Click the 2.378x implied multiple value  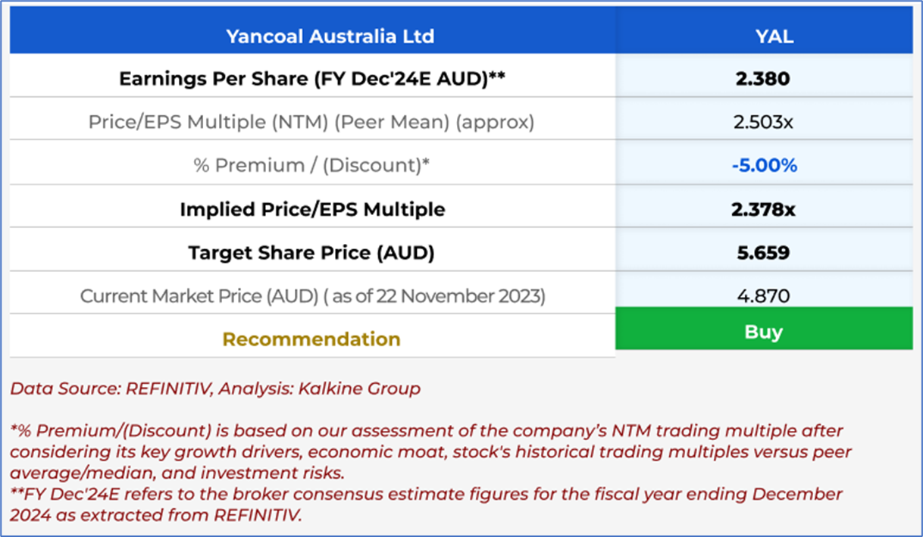(763, 209)
